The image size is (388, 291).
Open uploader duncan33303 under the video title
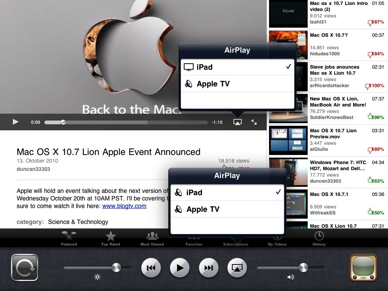pyautogui.click(x=33, y=169)
